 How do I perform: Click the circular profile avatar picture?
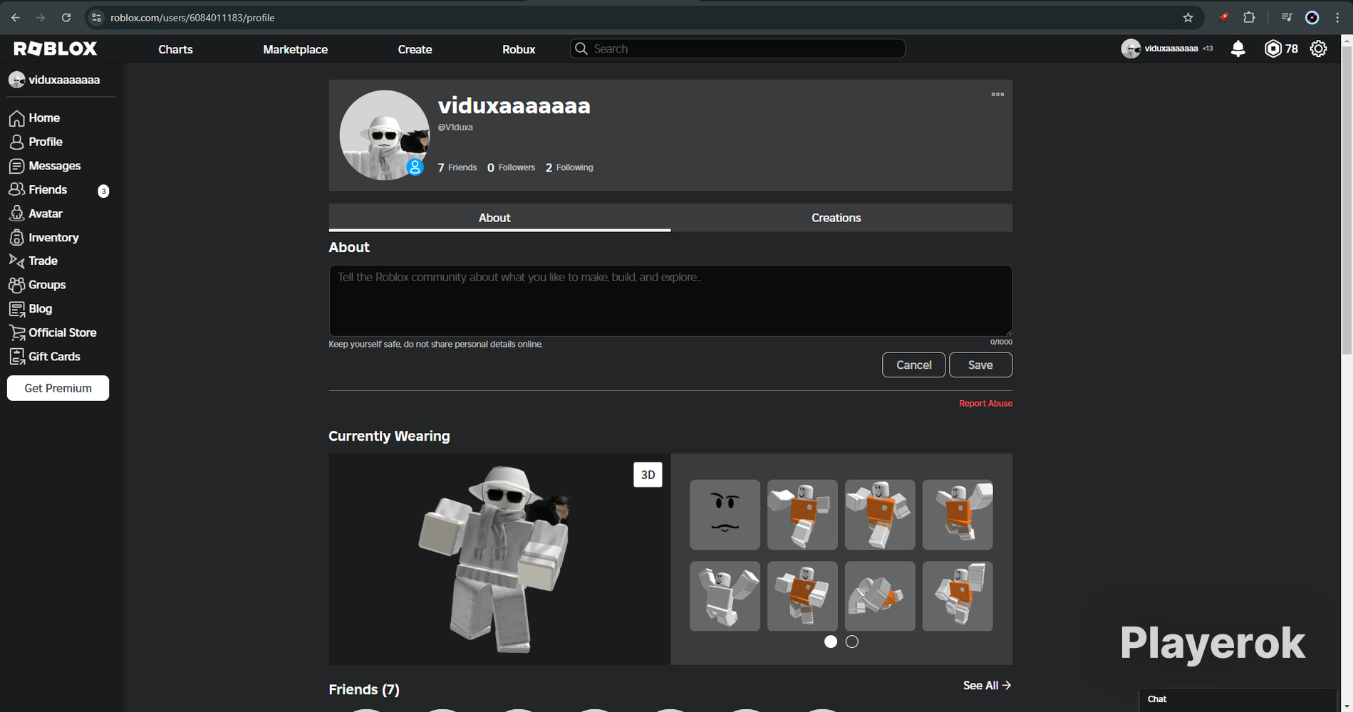[x=385, y=135]
